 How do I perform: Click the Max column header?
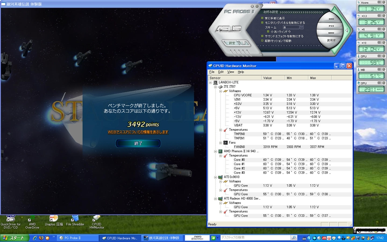(320, 78)
